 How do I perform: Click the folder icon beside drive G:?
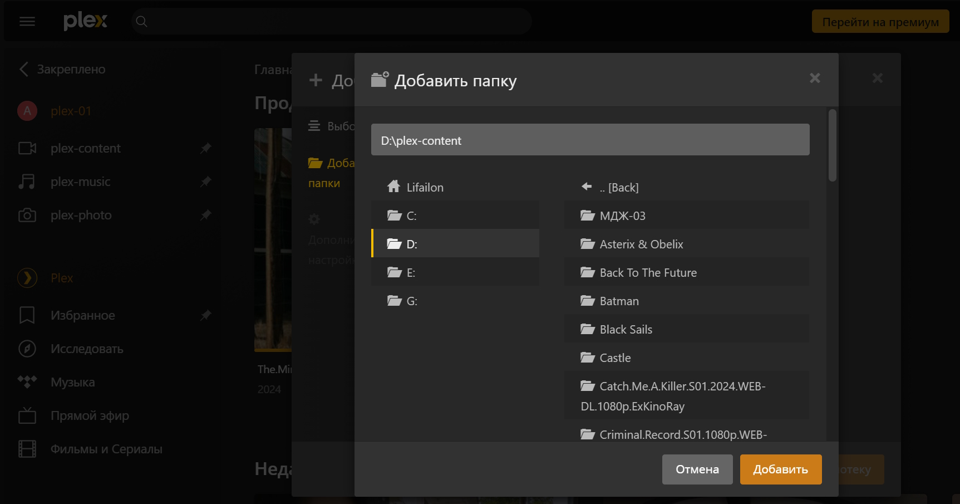(395, 301)
